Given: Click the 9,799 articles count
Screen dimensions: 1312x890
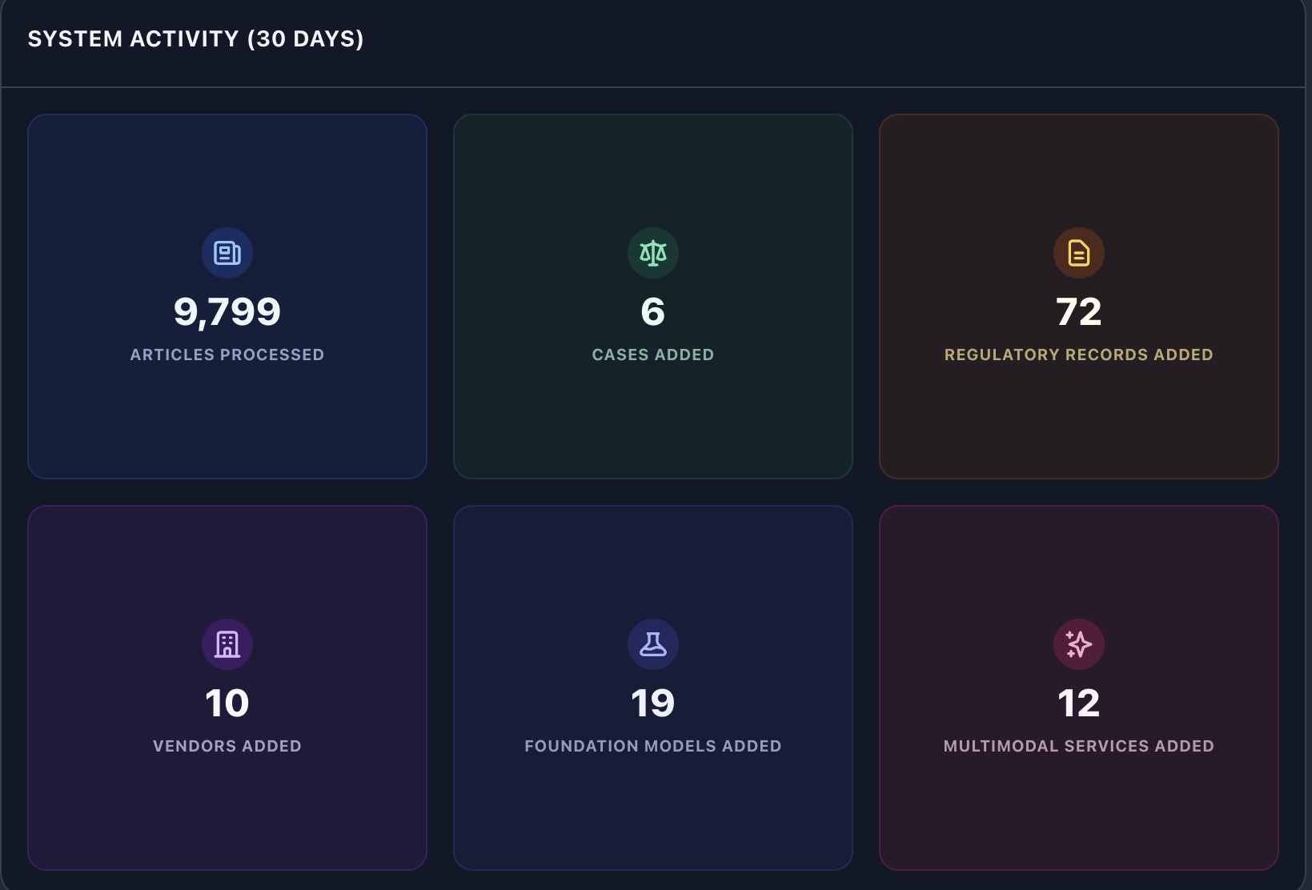Looking at the screenshot, I should pyautogui.click(x=227, y=311).
